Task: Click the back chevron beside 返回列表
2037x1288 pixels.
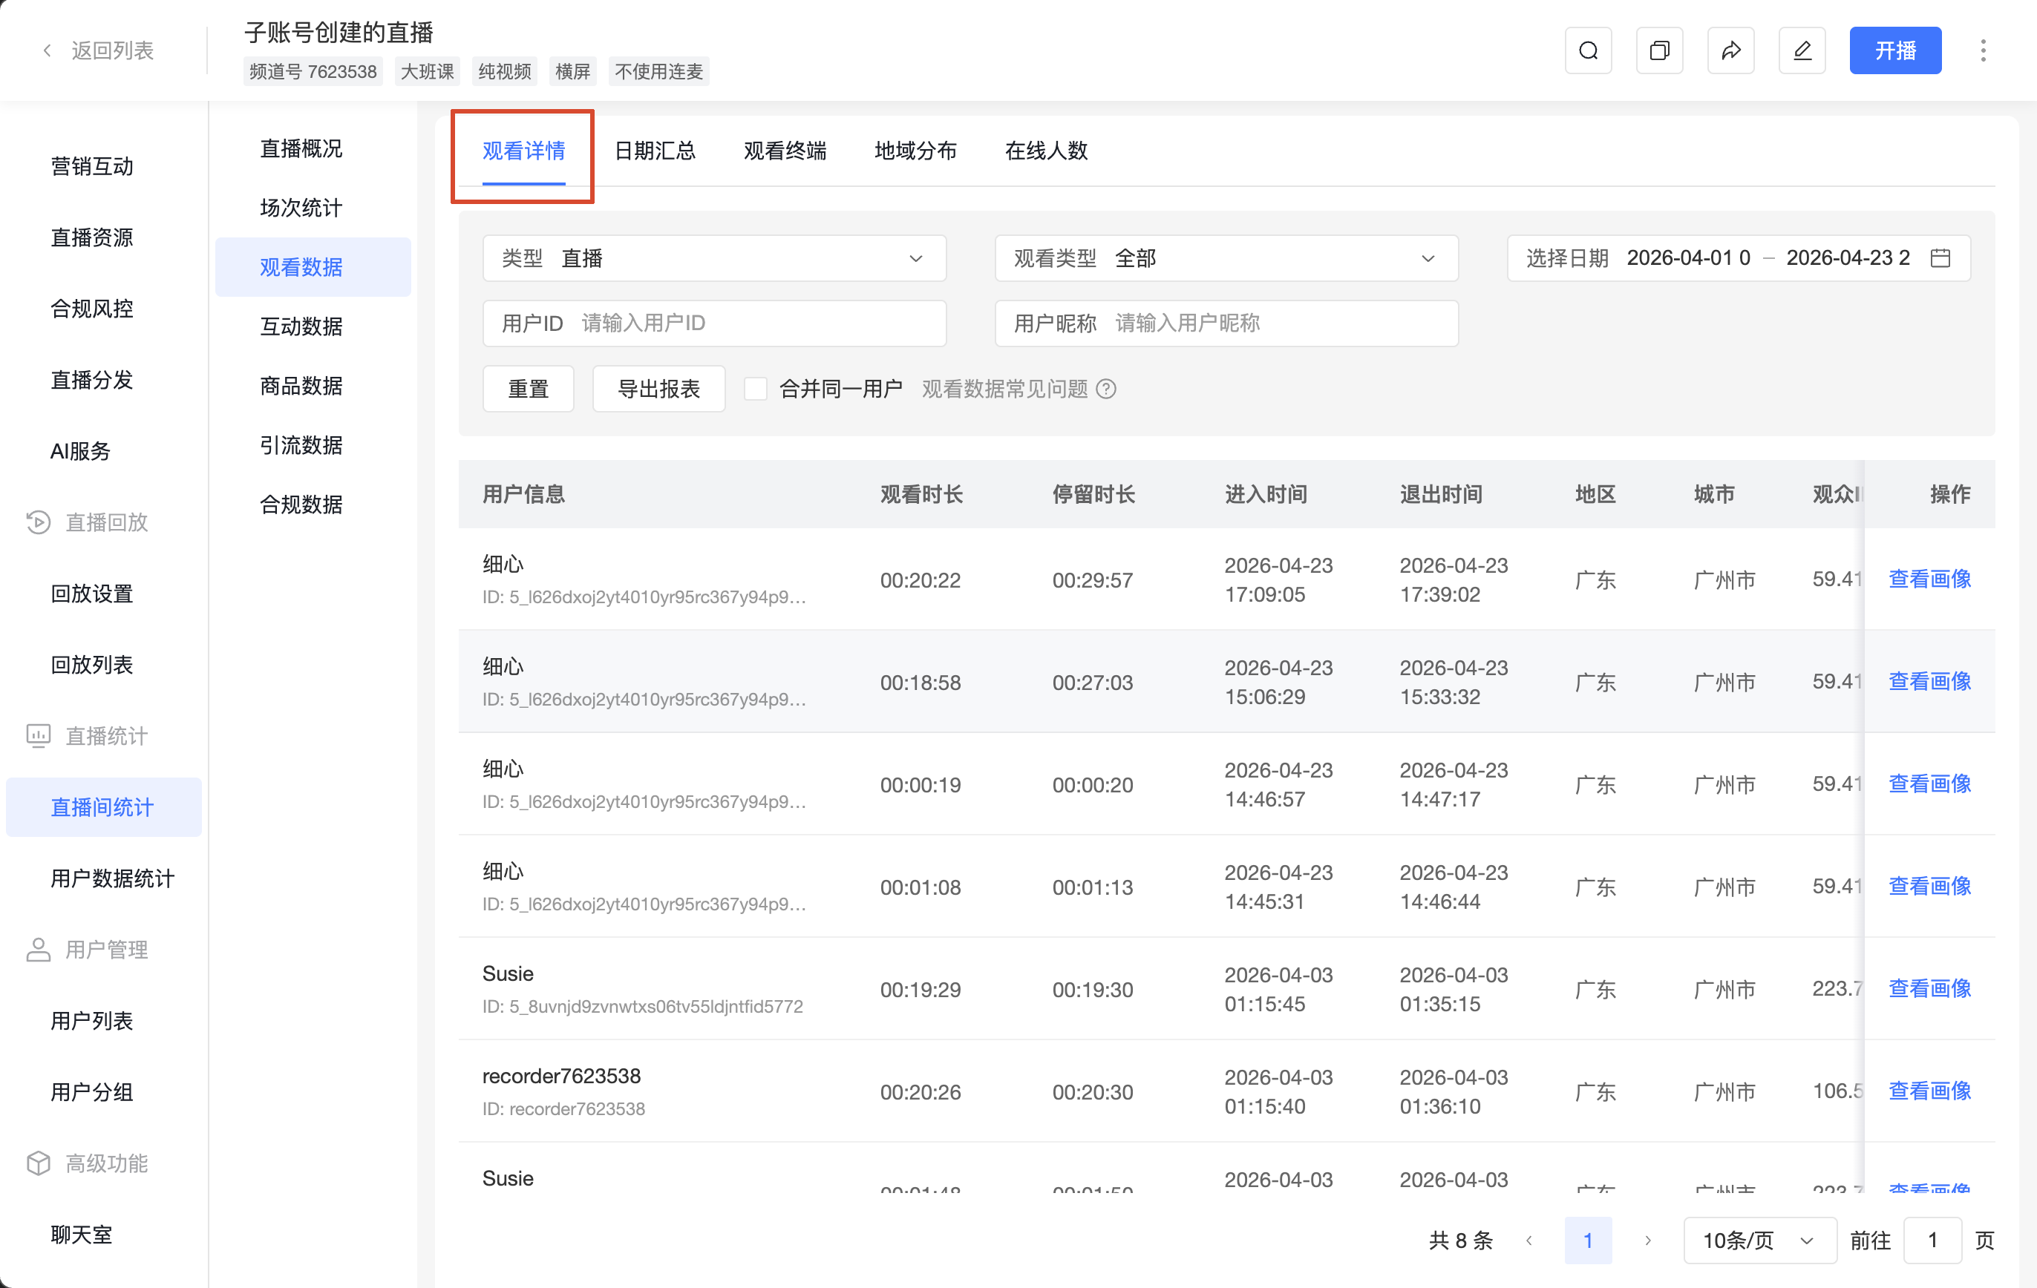Action: point(48,50)
